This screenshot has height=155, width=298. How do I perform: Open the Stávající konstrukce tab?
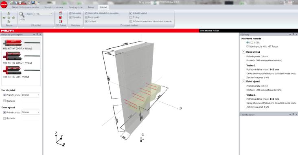(54, 7)
